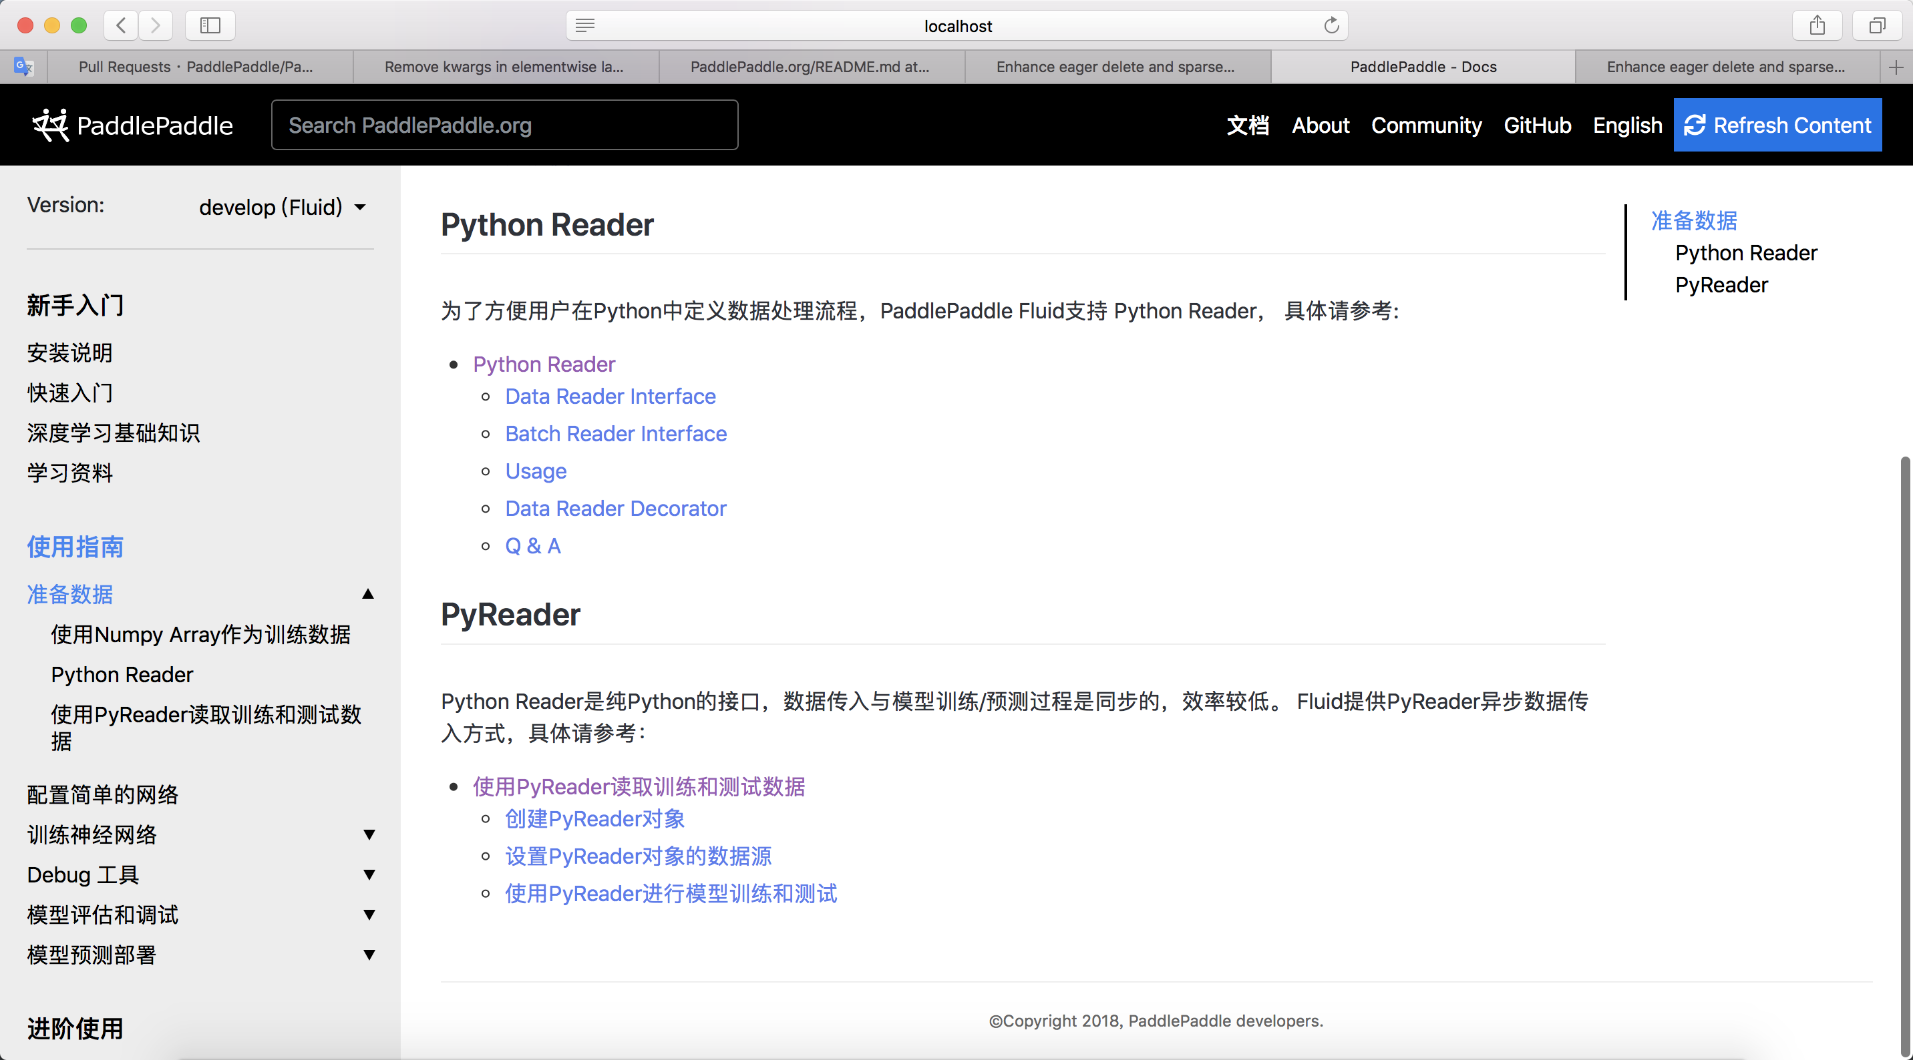
Task: Click the 进阶使用 sidebar heading
Action: 75,1029
